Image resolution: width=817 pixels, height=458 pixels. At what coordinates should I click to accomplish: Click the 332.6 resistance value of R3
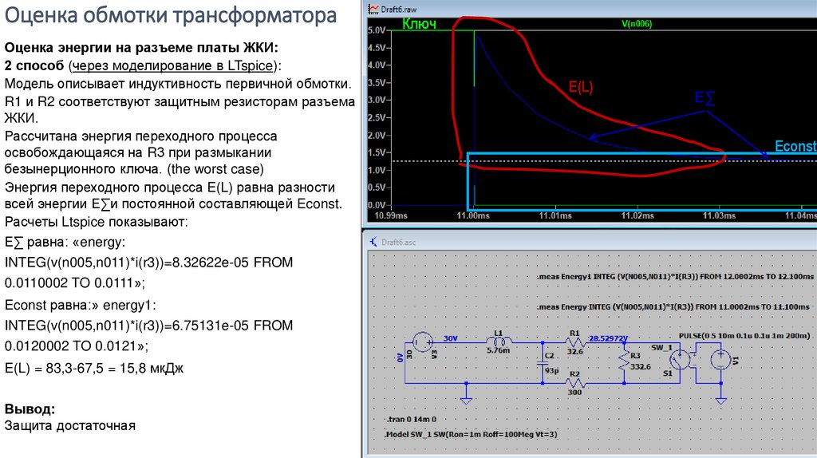[x=641, y=367]
